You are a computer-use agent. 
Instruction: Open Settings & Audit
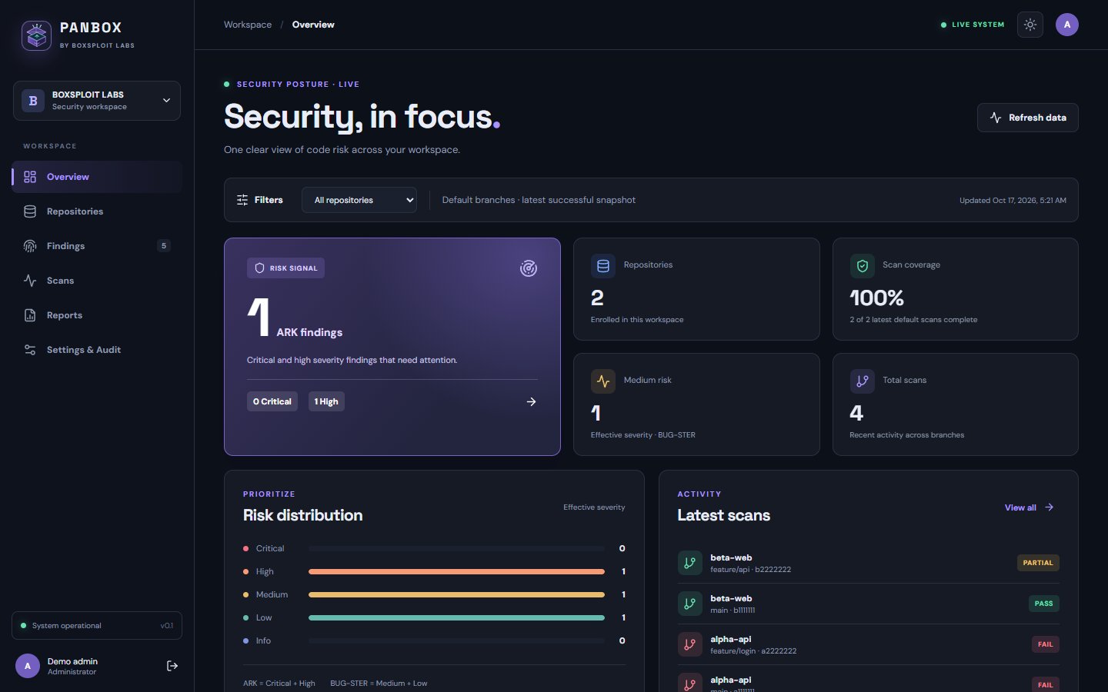click(x=97, y=350)
